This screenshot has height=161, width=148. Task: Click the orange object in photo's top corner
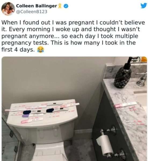tap(144, 59)
